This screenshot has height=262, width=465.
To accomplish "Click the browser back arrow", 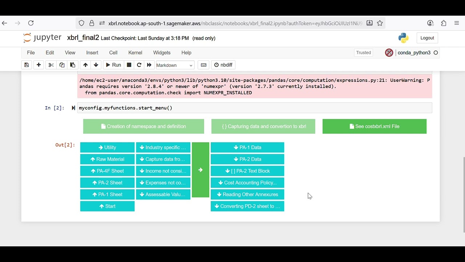I will tap(5, 23).
